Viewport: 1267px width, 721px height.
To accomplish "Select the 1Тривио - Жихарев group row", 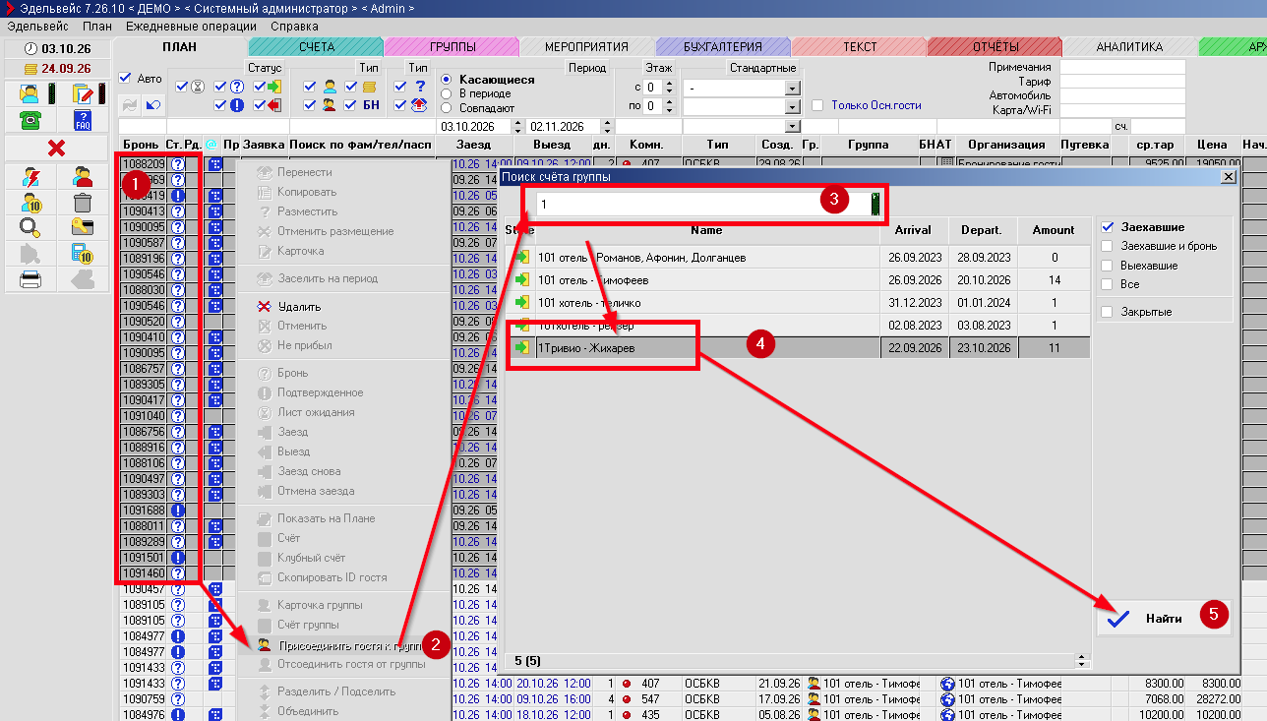I will click(798, 347).
